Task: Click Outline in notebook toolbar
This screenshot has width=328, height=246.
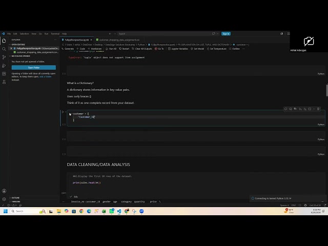Action: (x=234, y=49)
